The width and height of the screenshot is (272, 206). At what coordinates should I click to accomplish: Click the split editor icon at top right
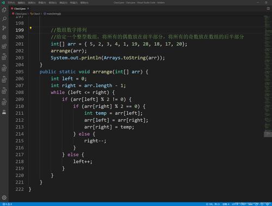coord(268,9)
